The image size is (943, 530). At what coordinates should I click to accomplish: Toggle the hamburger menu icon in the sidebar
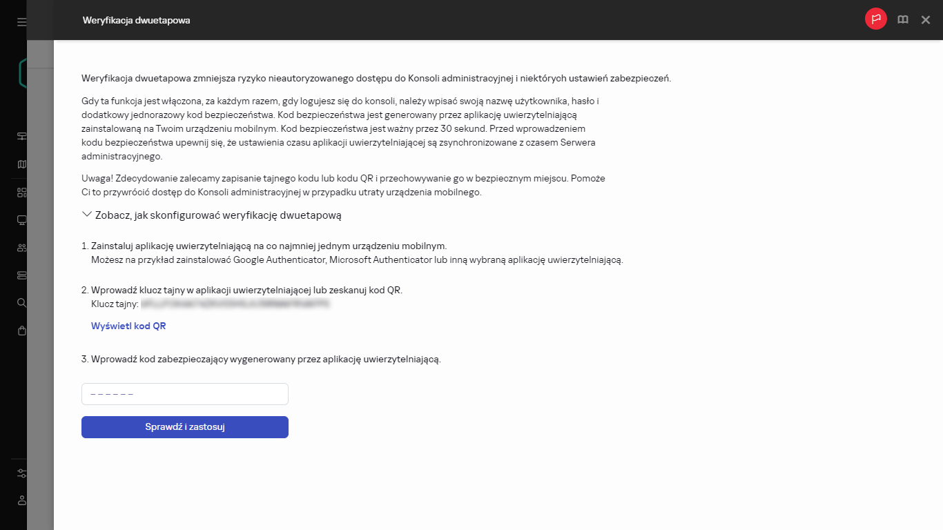coord(21,22)
